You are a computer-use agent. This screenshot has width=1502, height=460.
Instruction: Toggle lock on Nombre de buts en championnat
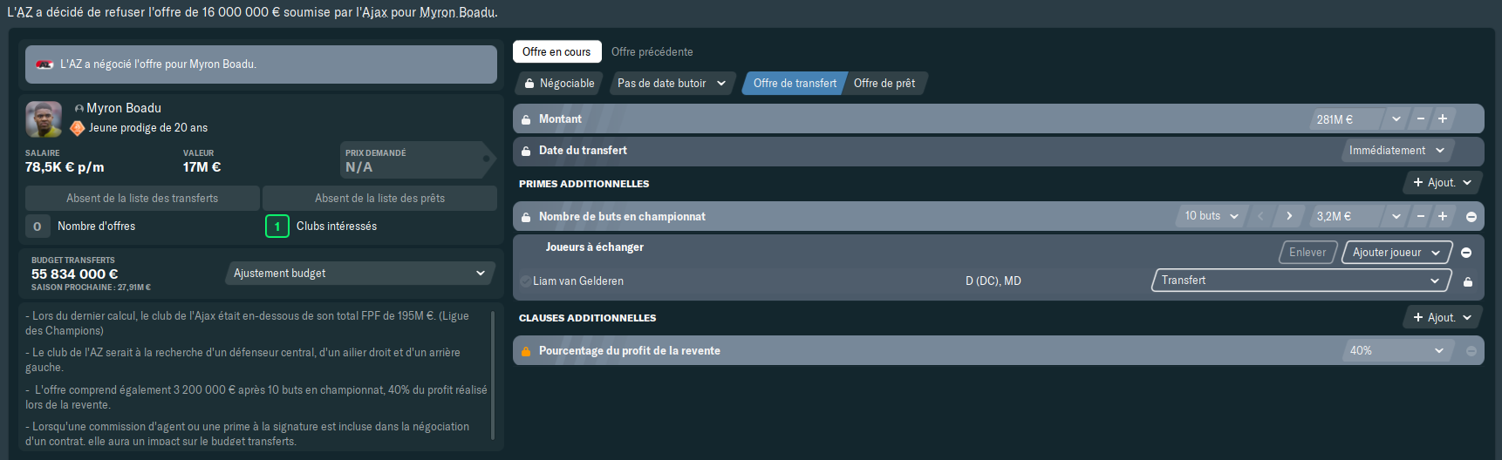coord(526,217)
